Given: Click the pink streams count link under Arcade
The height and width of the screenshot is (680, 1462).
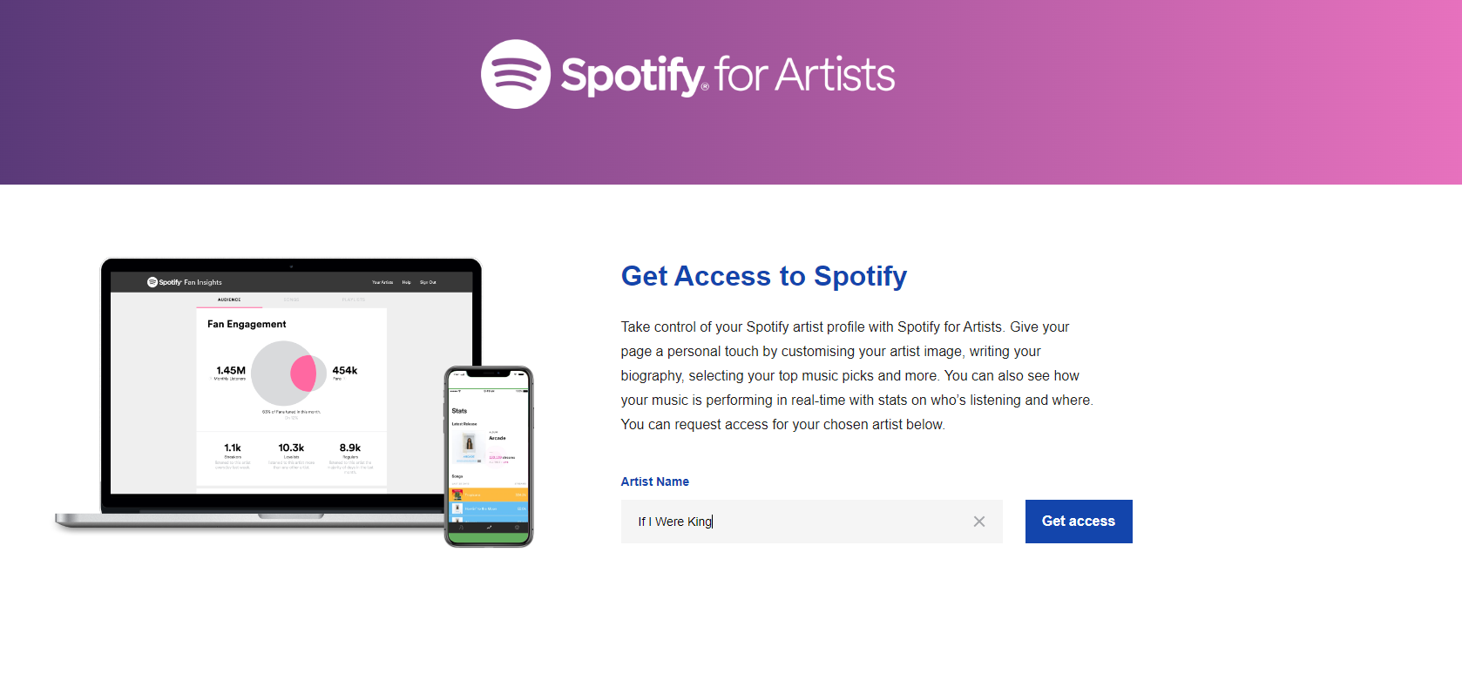Looking at the screenshot, I should (x=497, y=457).
